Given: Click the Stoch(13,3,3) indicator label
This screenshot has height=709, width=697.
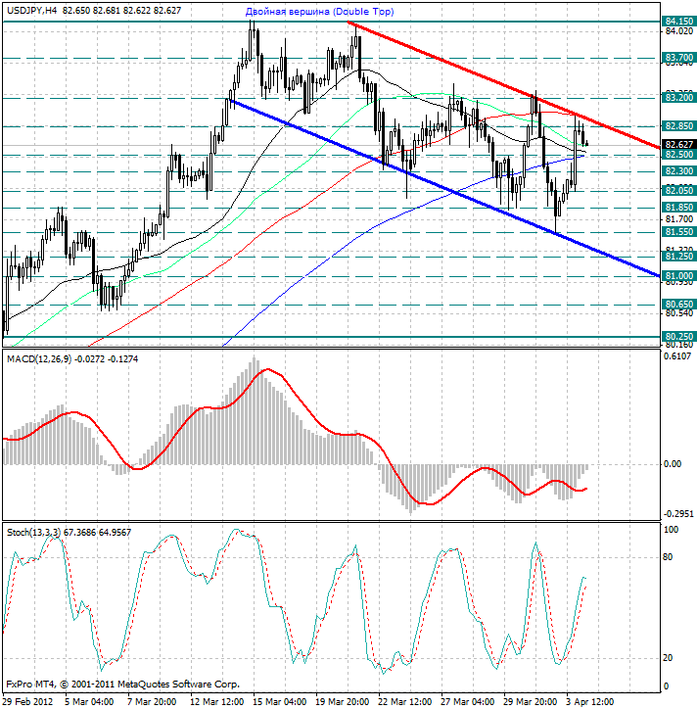Looking at the screenshot, I should (33, 533).
